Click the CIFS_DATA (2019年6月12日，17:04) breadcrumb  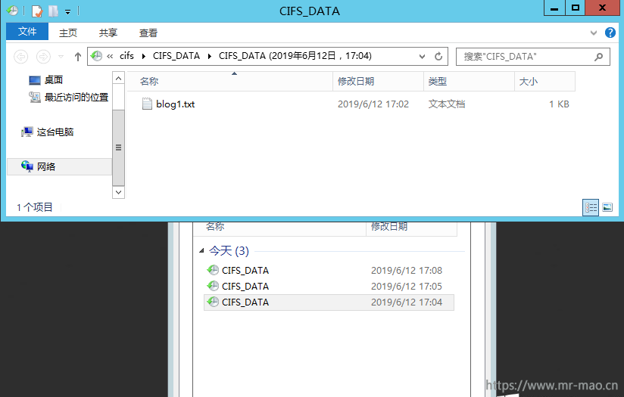(x=295, y=56)
